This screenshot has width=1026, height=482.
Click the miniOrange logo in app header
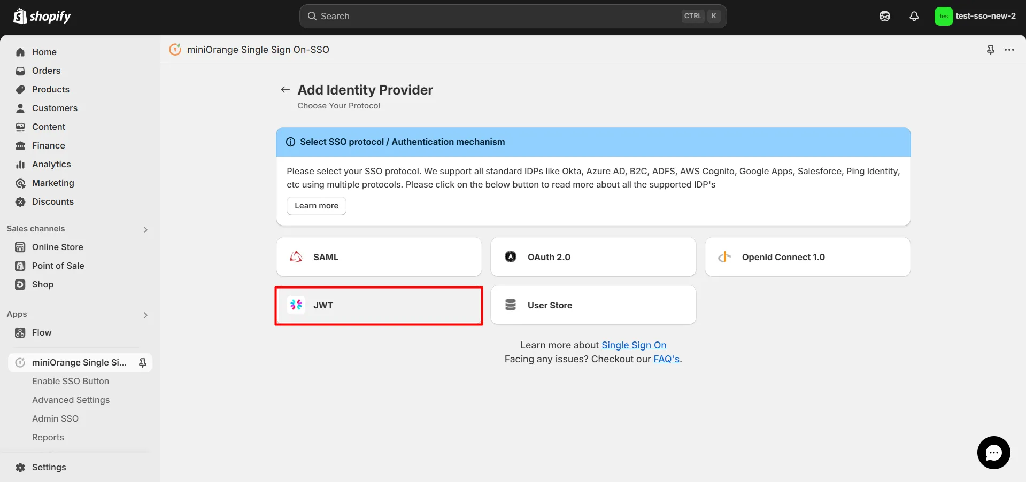pos(175,49)
